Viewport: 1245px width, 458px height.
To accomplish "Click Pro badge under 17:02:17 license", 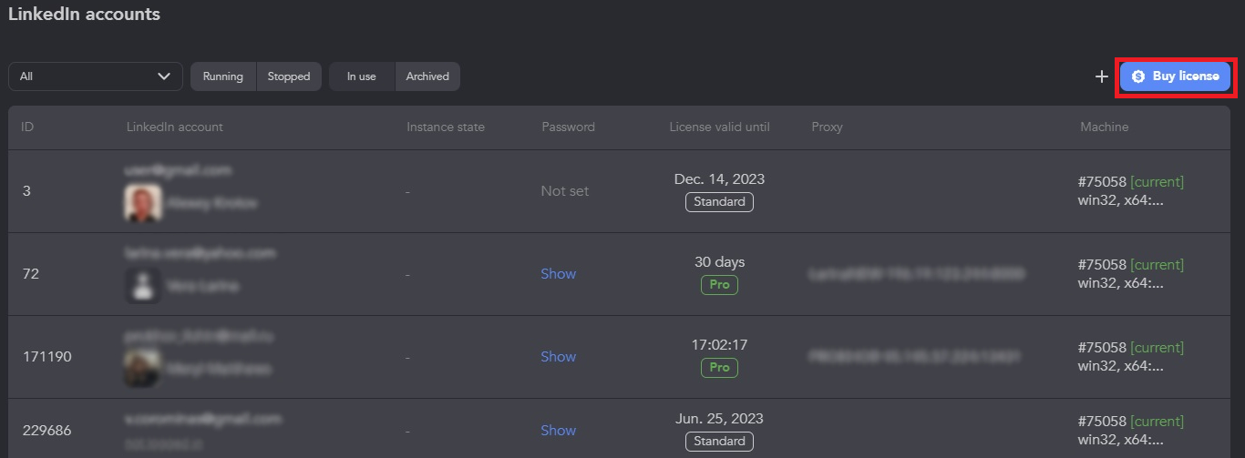I will pyautogui.click(x=719, y=368).
